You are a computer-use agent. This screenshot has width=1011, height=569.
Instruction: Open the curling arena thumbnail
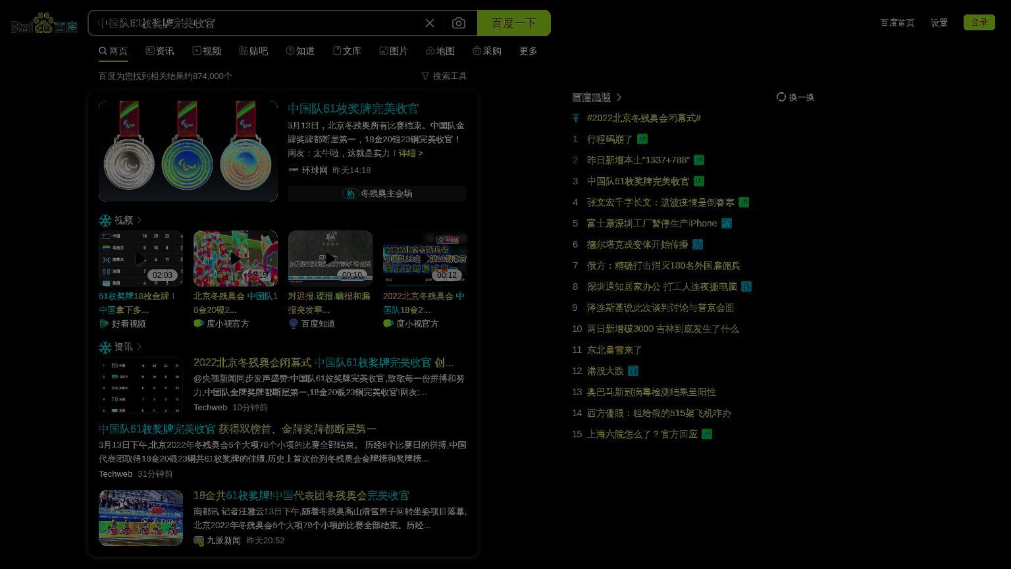pyautogui.click(x=141, y=518)
